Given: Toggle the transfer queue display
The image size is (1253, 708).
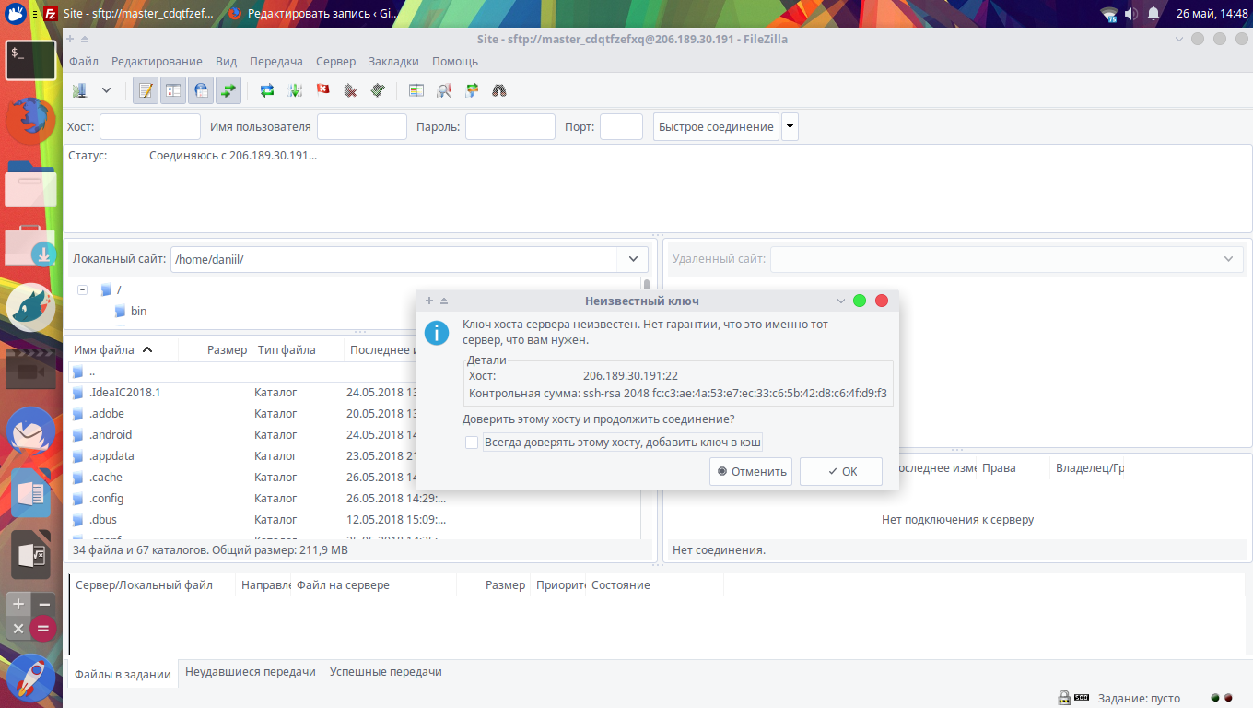Looking at the screenshot, I should pos(228,90).
